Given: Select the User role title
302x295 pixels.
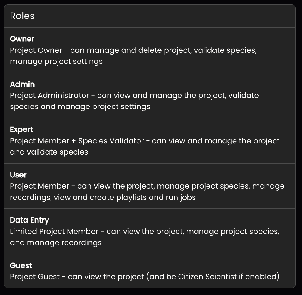Looking at the screenshot, I should 18,175.
